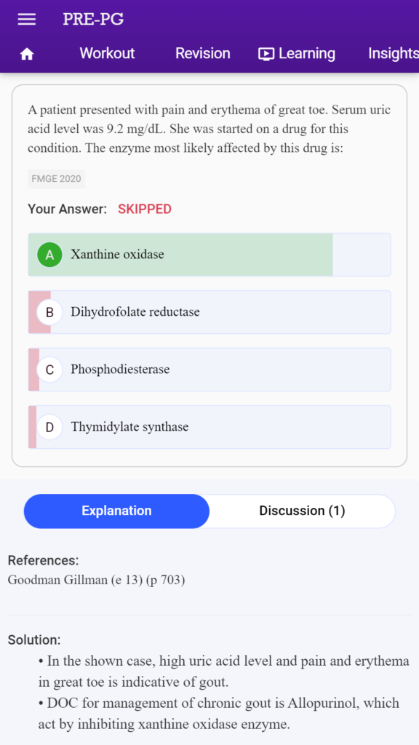Screen dimensions: 419x745
Task: Choose answer Xanthine oxidase
Action: click(209, 255)
